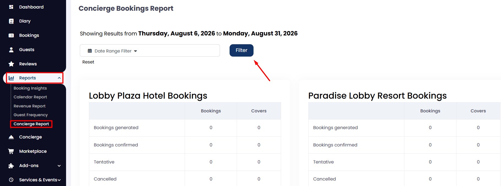Viewport: 501px width, 186px height.
Task: Open the Booking Insights report
Action: pos(30,88)
